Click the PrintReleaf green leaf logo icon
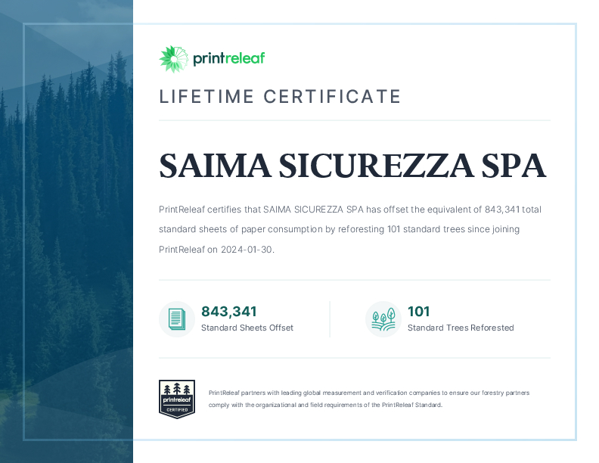Image resolution: width=599 pixels, height=463 pixels. (x=172, y=59)
